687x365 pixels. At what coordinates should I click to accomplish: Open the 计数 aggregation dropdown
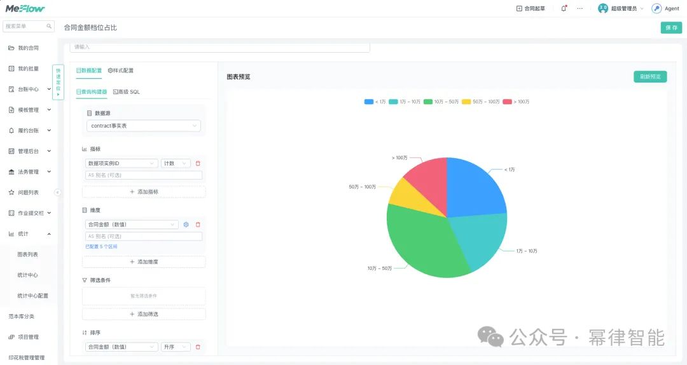[x=176, y=164]
